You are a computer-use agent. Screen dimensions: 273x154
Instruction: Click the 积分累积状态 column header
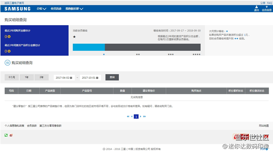tap(236, 91)
